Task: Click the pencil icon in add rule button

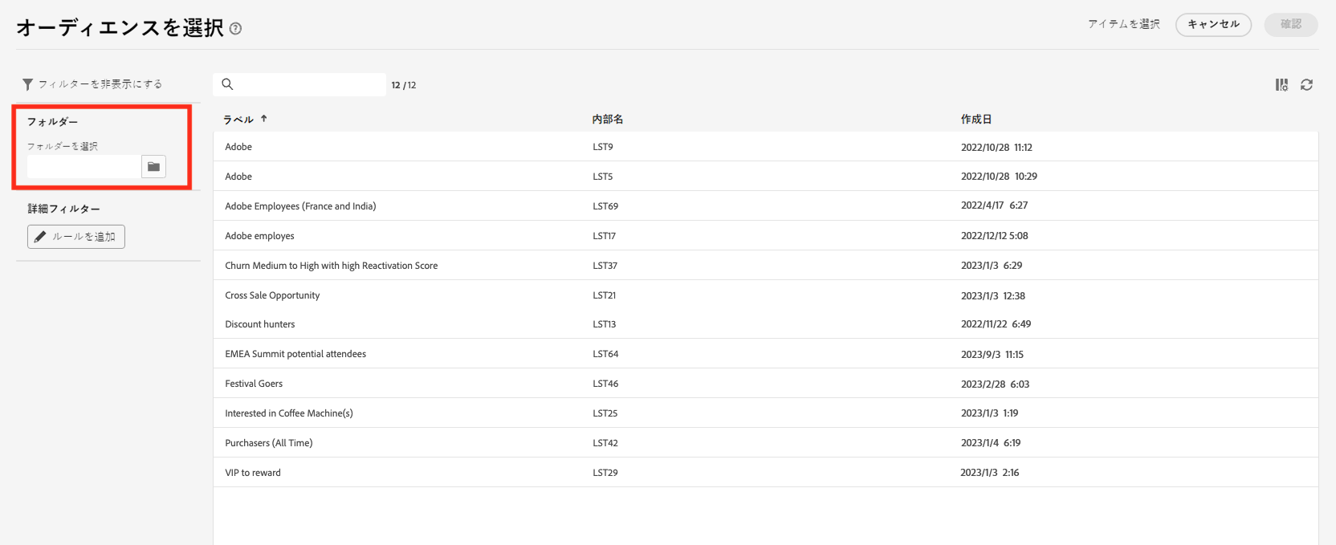Action: [x=40, y=237]
